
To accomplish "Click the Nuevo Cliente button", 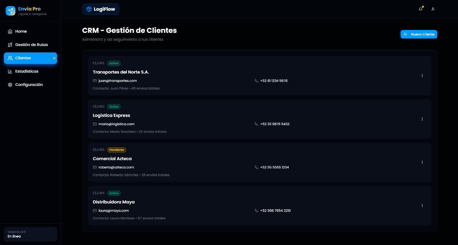I will pyautogui.click(x=419, y=34).
